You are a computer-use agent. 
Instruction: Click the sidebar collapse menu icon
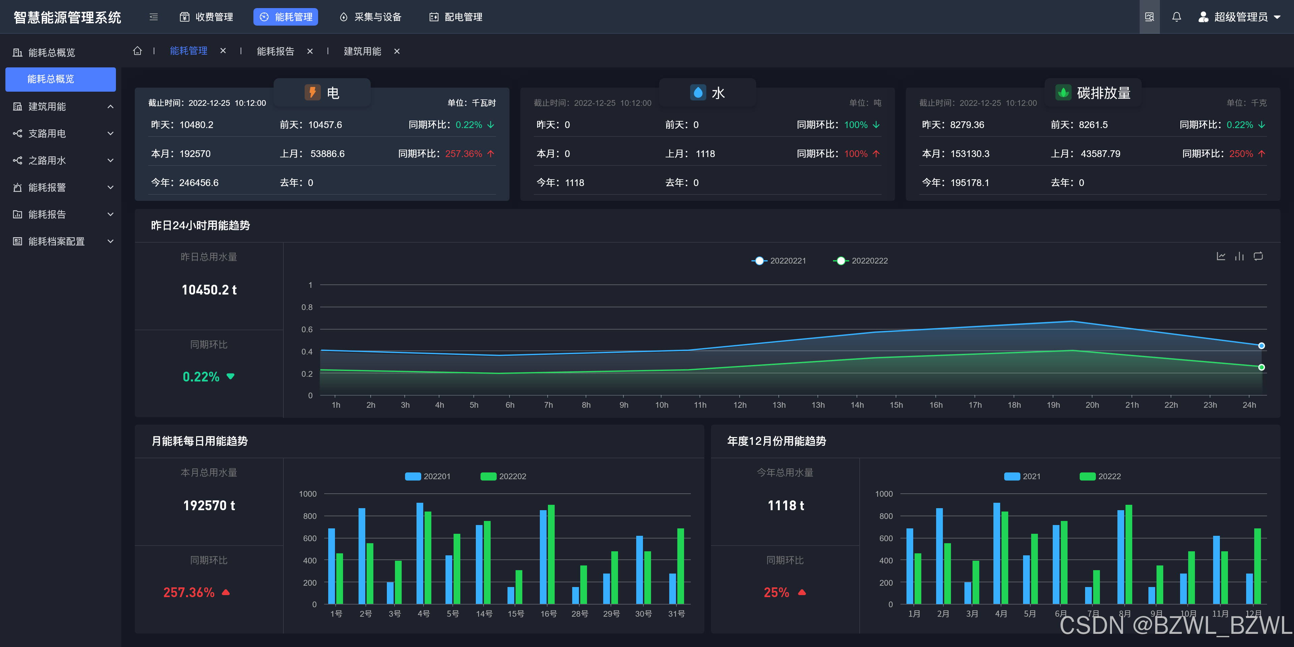[x=154, y=17]
